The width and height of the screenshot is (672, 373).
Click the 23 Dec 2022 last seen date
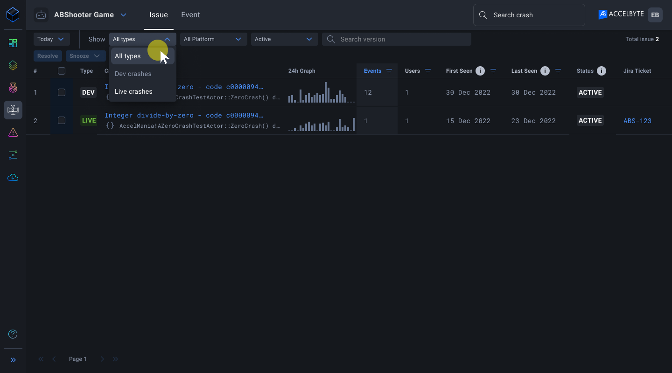(533, 121)
